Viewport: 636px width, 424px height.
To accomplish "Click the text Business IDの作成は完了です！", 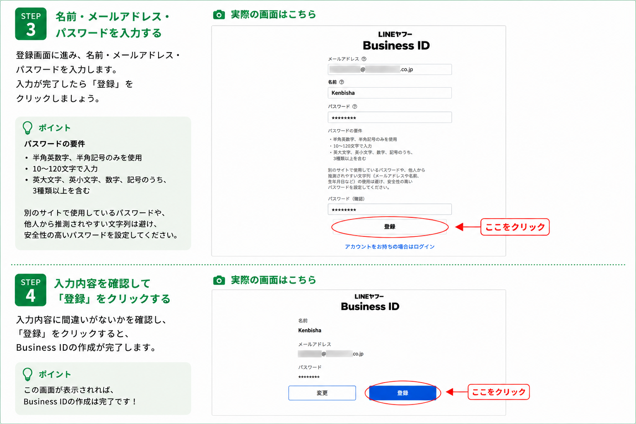I will point(80,402).
